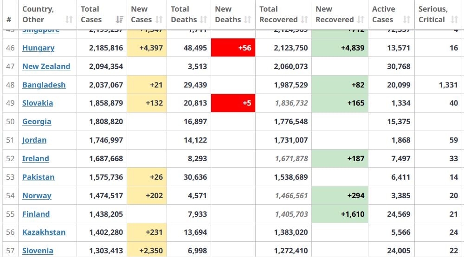Open the Slovenia country link
The width and height of the screenshot is (464, 257).
click(x=38, y=251)
